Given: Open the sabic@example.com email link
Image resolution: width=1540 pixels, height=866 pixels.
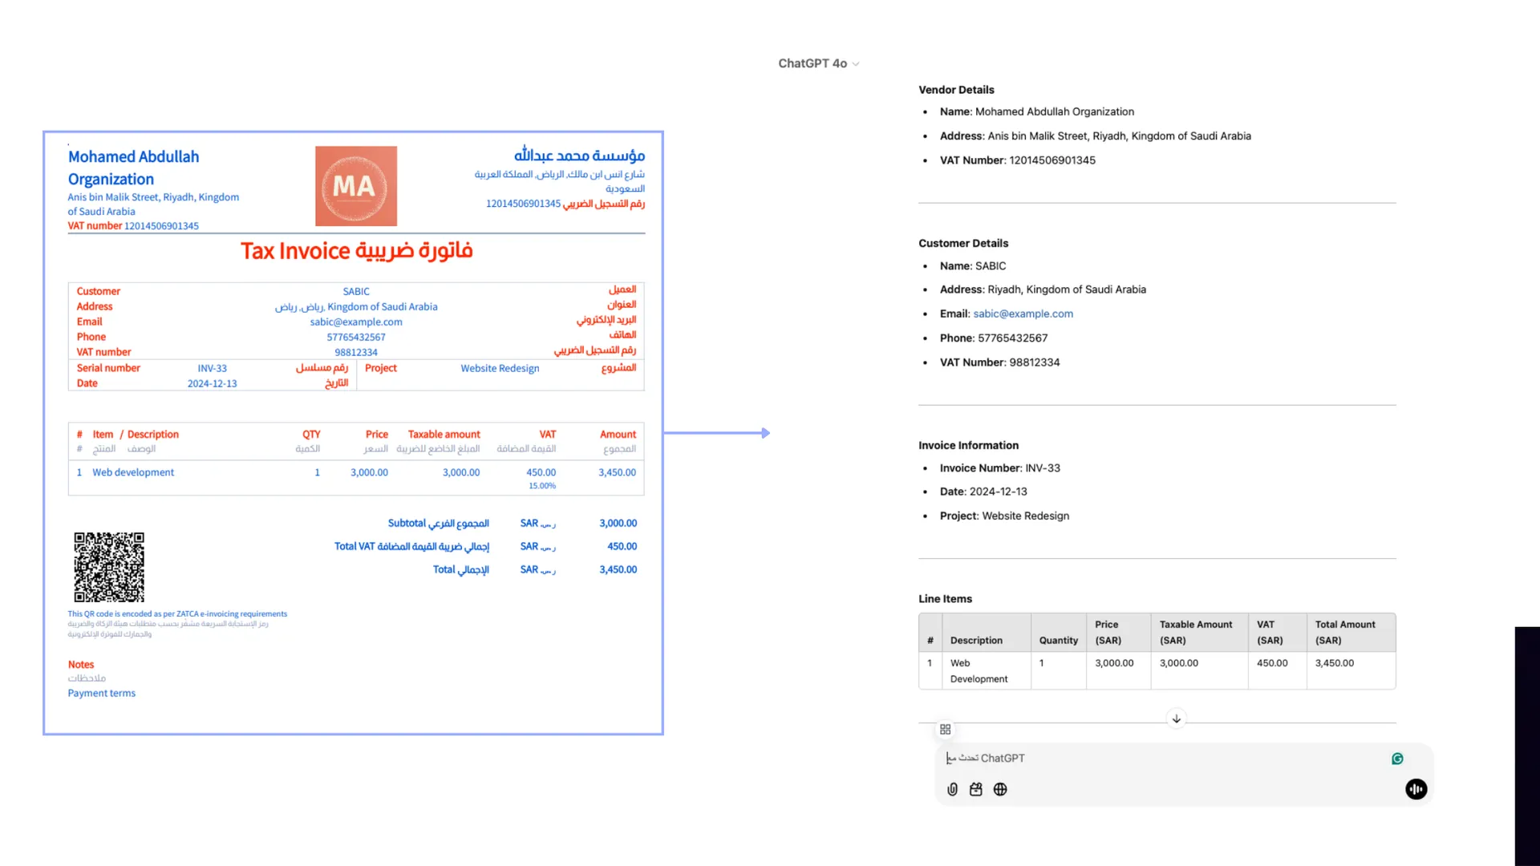Looking at the screenshot, I should pos(1023,314).
